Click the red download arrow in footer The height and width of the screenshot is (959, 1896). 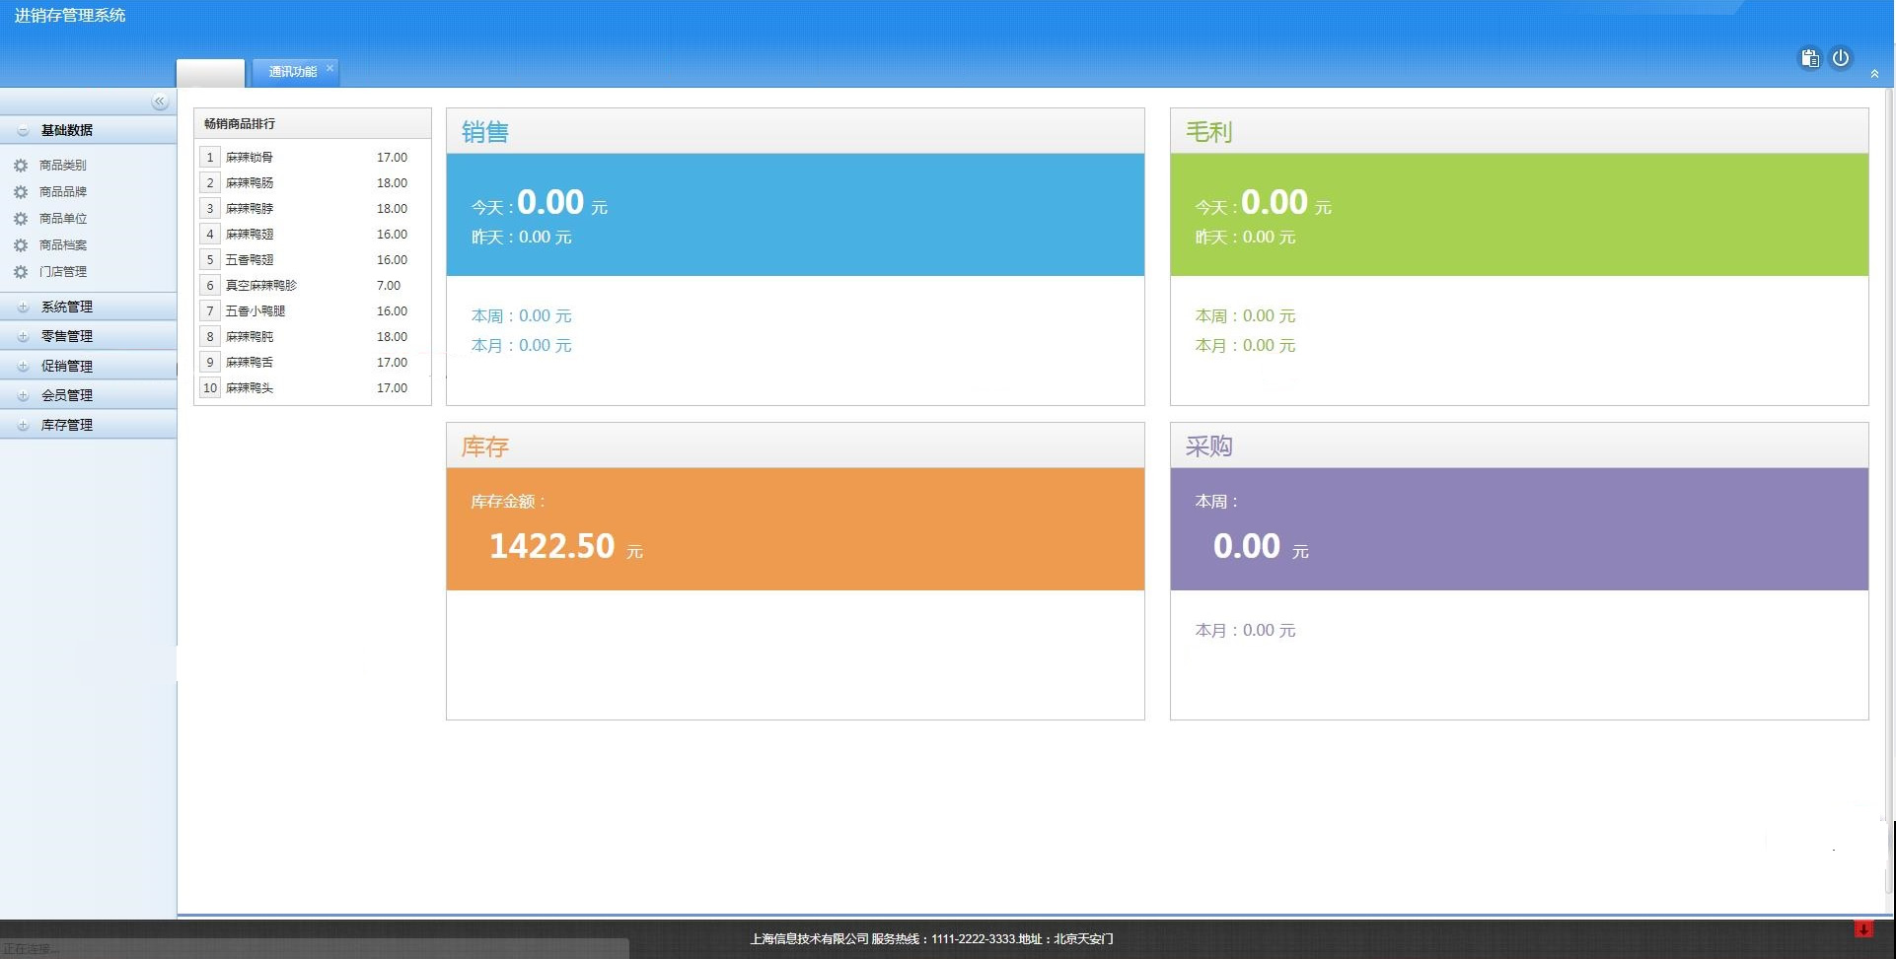pos(1862,929)
